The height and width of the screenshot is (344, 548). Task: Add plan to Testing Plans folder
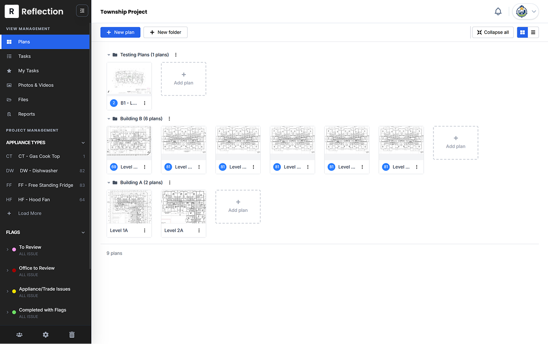point(184,79)
